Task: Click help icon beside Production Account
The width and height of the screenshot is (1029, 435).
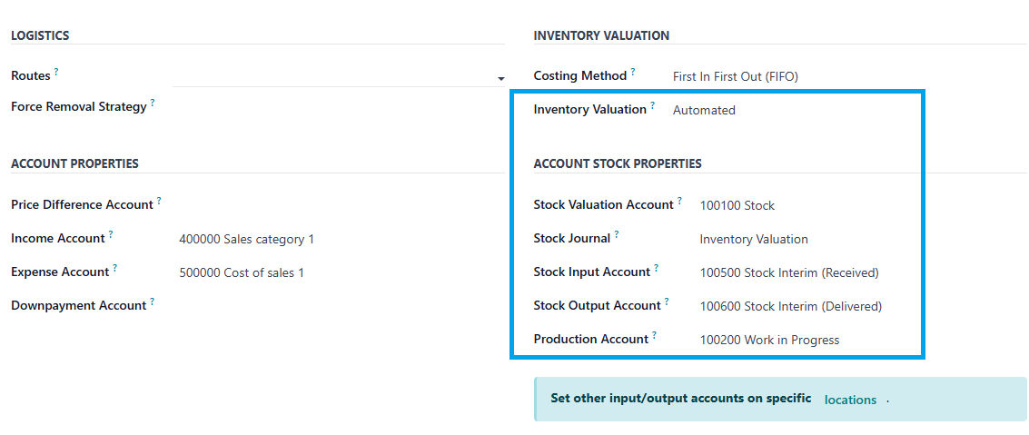Action: [x=654, y=334]
